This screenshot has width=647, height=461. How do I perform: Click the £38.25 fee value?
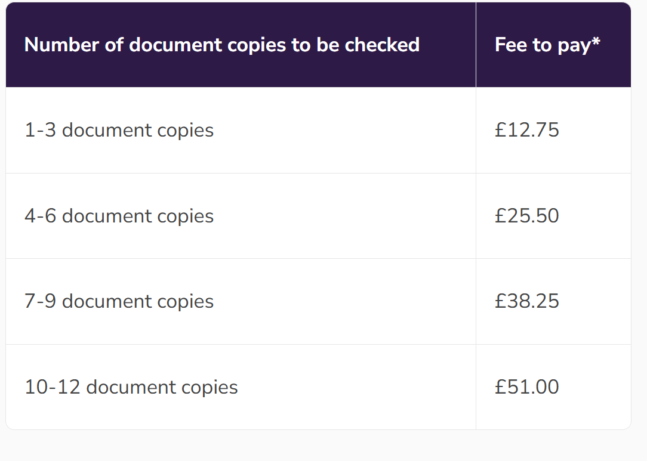[x=526, y=301]
